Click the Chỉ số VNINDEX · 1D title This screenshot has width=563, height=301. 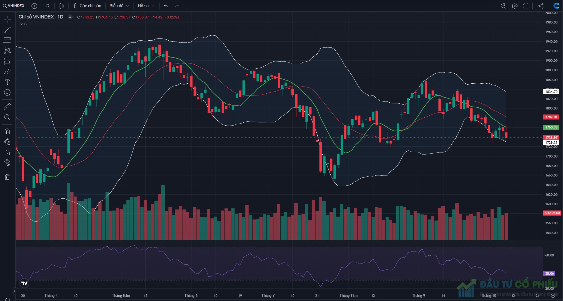pos(41,17)
